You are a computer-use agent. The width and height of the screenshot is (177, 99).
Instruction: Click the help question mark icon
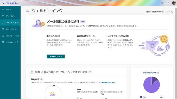pos(168,3)
